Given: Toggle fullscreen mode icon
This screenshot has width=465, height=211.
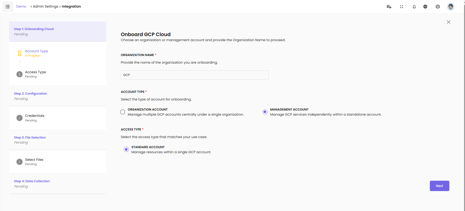Looking at the screenshot, I should pyautogui.click(x=401, y=7).
